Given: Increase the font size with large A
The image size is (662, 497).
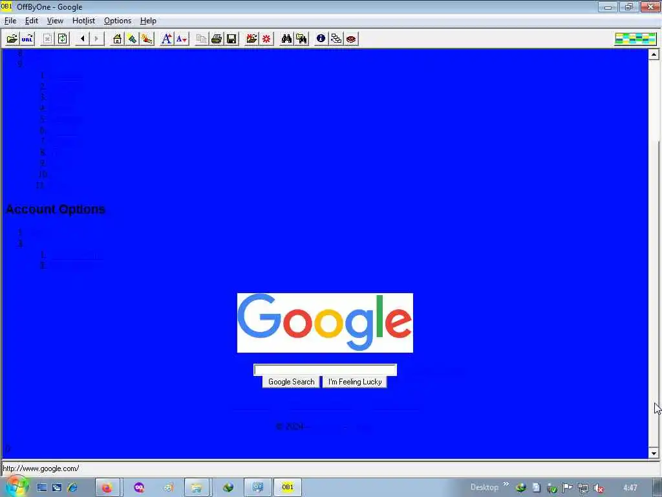Looking at the screenshot, I should 167,39.
